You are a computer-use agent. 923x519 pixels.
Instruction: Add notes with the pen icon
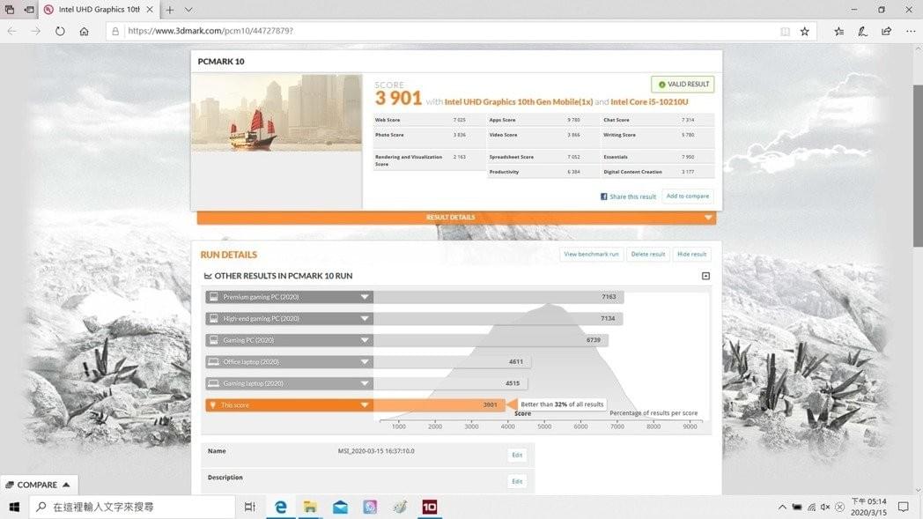862,31
